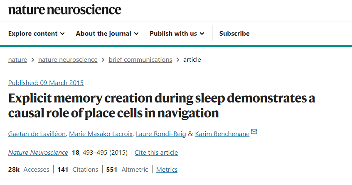
Task: Click the 141 Citations count
Action: [x=78, y=170]
